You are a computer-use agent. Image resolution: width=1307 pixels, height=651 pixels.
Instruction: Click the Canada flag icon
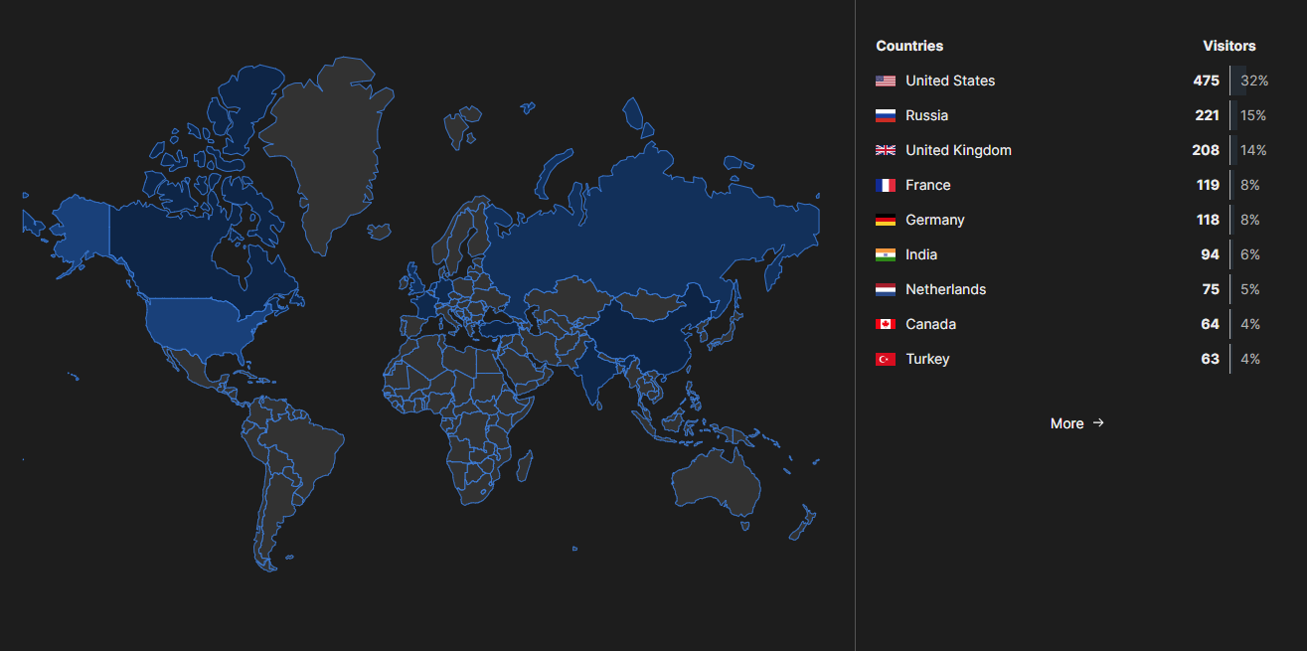[x=885, y=324]
